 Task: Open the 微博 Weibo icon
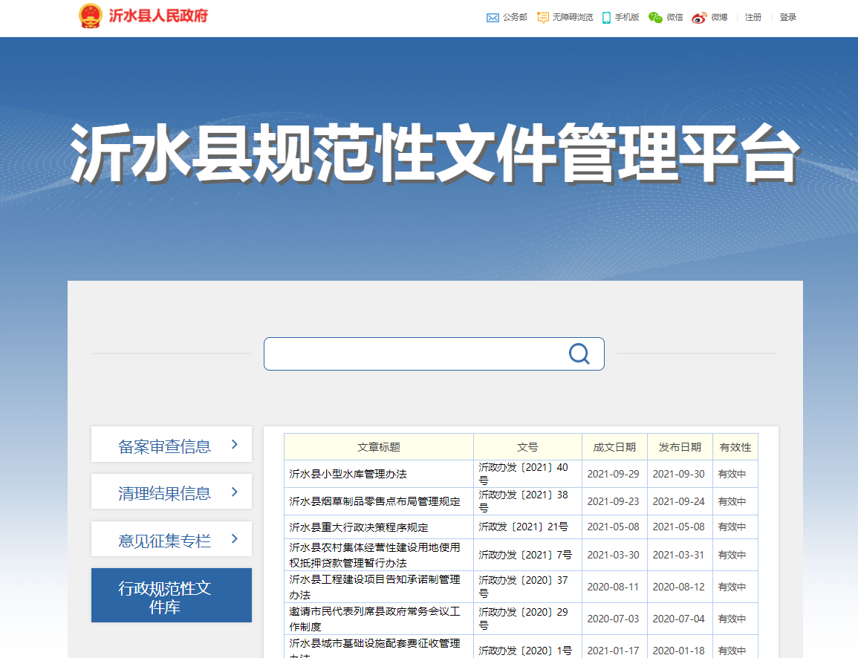point(699,18)
